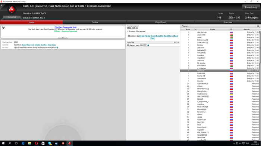Open Task View on taskbar

pyautogui.click(x=16, y=143)
